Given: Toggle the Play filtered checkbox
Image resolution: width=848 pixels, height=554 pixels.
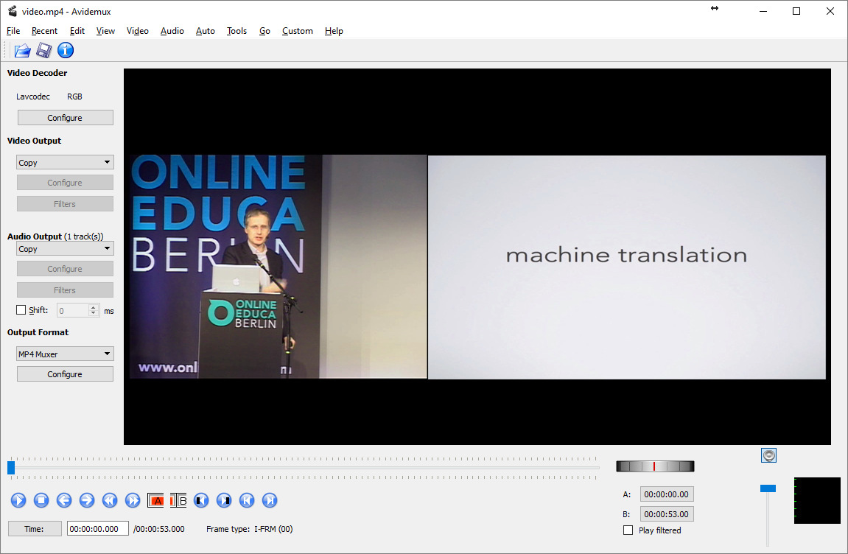Looking at the screenshot, I should [628, 530].
